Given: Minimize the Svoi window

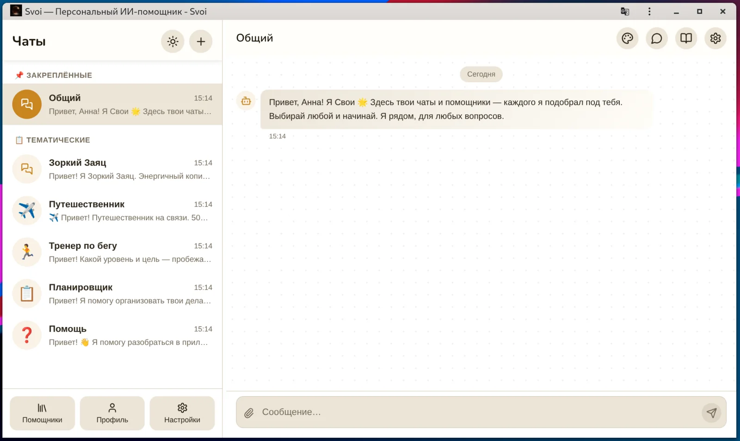Looking at the screenshot, I should tap(676, 12).
